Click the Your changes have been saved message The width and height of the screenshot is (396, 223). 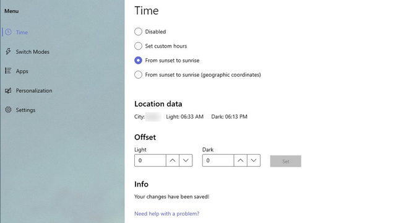click(172, 197)
